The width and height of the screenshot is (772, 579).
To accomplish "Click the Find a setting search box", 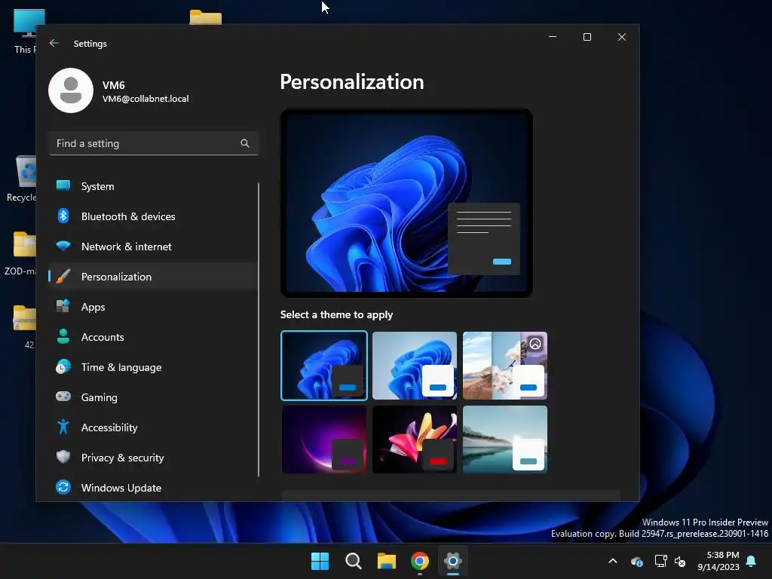I will [x=154, y=143].
